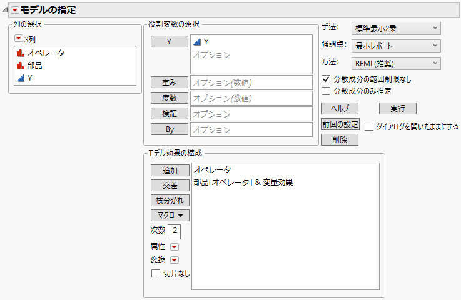
Task: Open the 手法 dropdown set to 標準最小2乗
Action: (396, 29)
